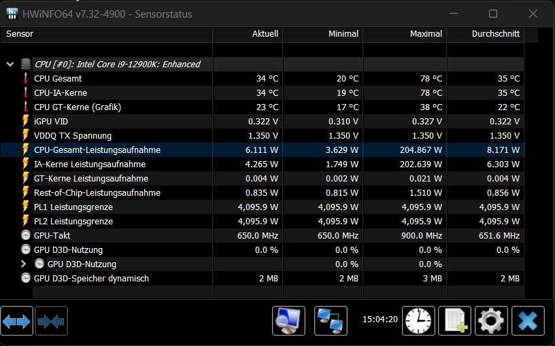
Task: Click the HWiNFO64 app icon in title bar
Action: 12,14
